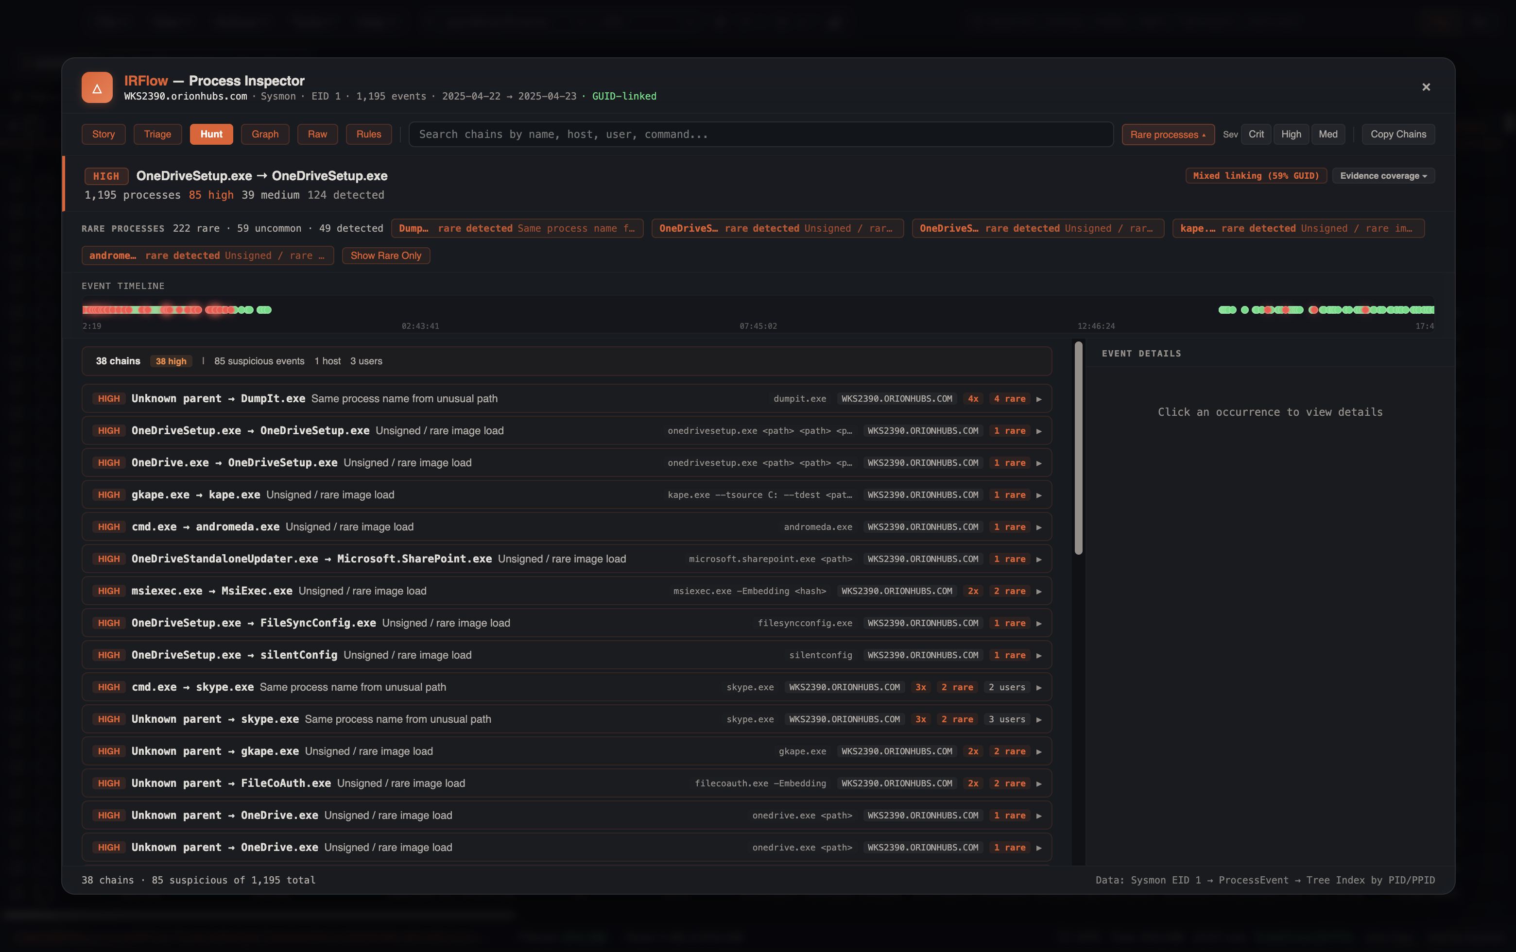Screen dimensions: 1516x952
Task: Toggle the Crit severity filter
Action: [1256, 134]
